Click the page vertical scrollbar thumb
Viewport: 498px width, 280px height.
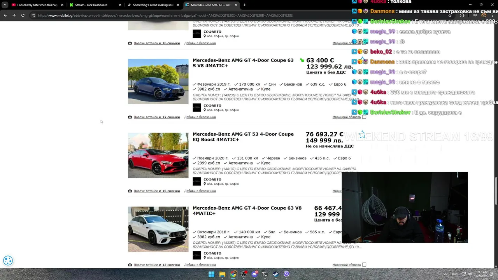tap(496, 190)
